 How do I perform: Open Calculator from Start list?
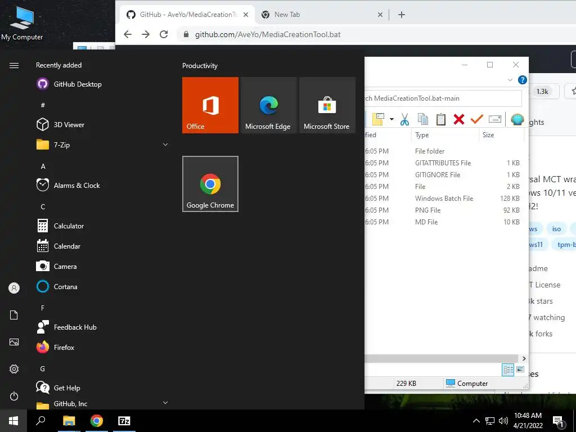(x=60, y=226)
